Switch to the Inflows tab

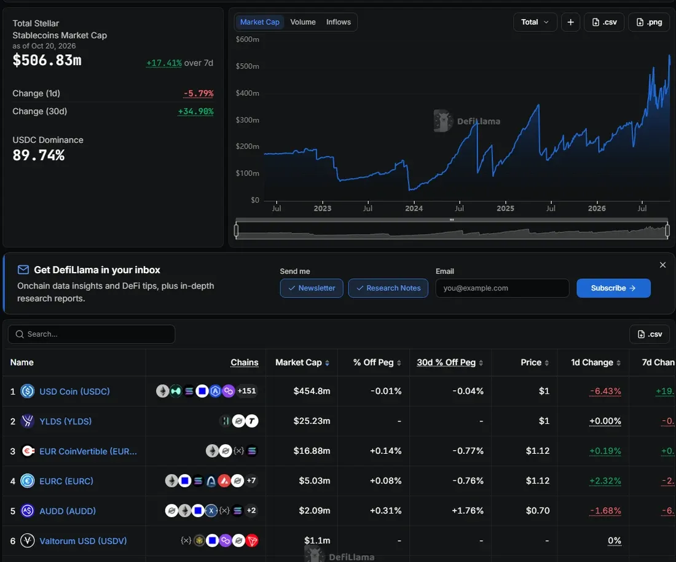[x=339, y=22]
